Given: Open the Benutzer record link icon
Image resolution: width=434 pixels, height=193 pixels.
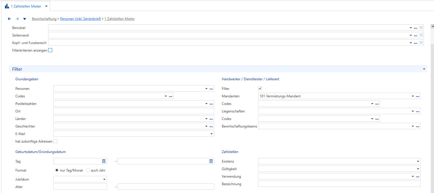Looking at the screenshot, I should pos(421,28).
